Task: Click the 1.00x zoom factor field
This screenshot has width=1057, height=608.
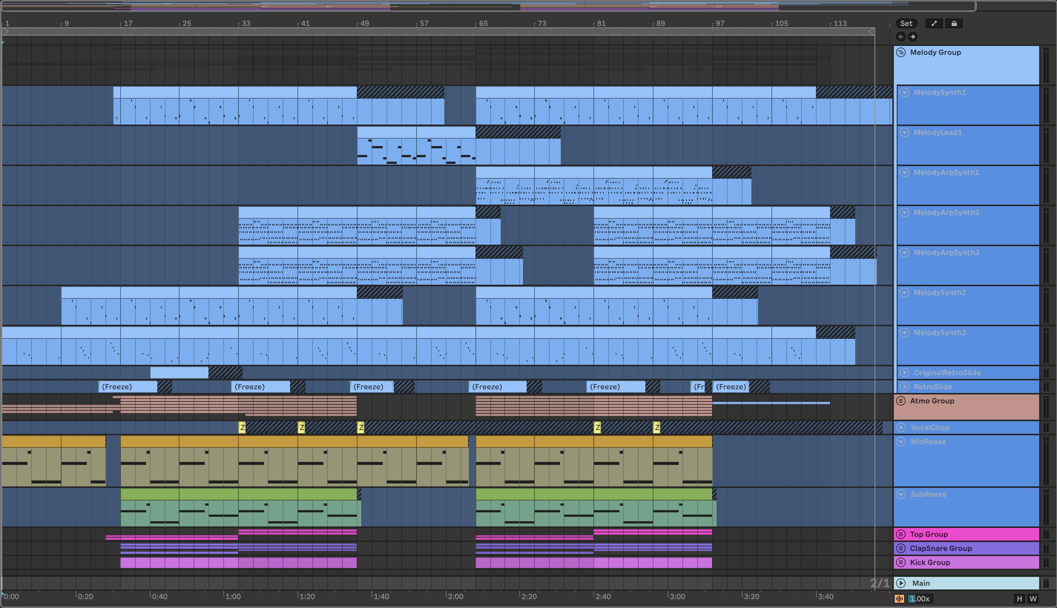Action: pyautogui.click(x=920, y=598)
